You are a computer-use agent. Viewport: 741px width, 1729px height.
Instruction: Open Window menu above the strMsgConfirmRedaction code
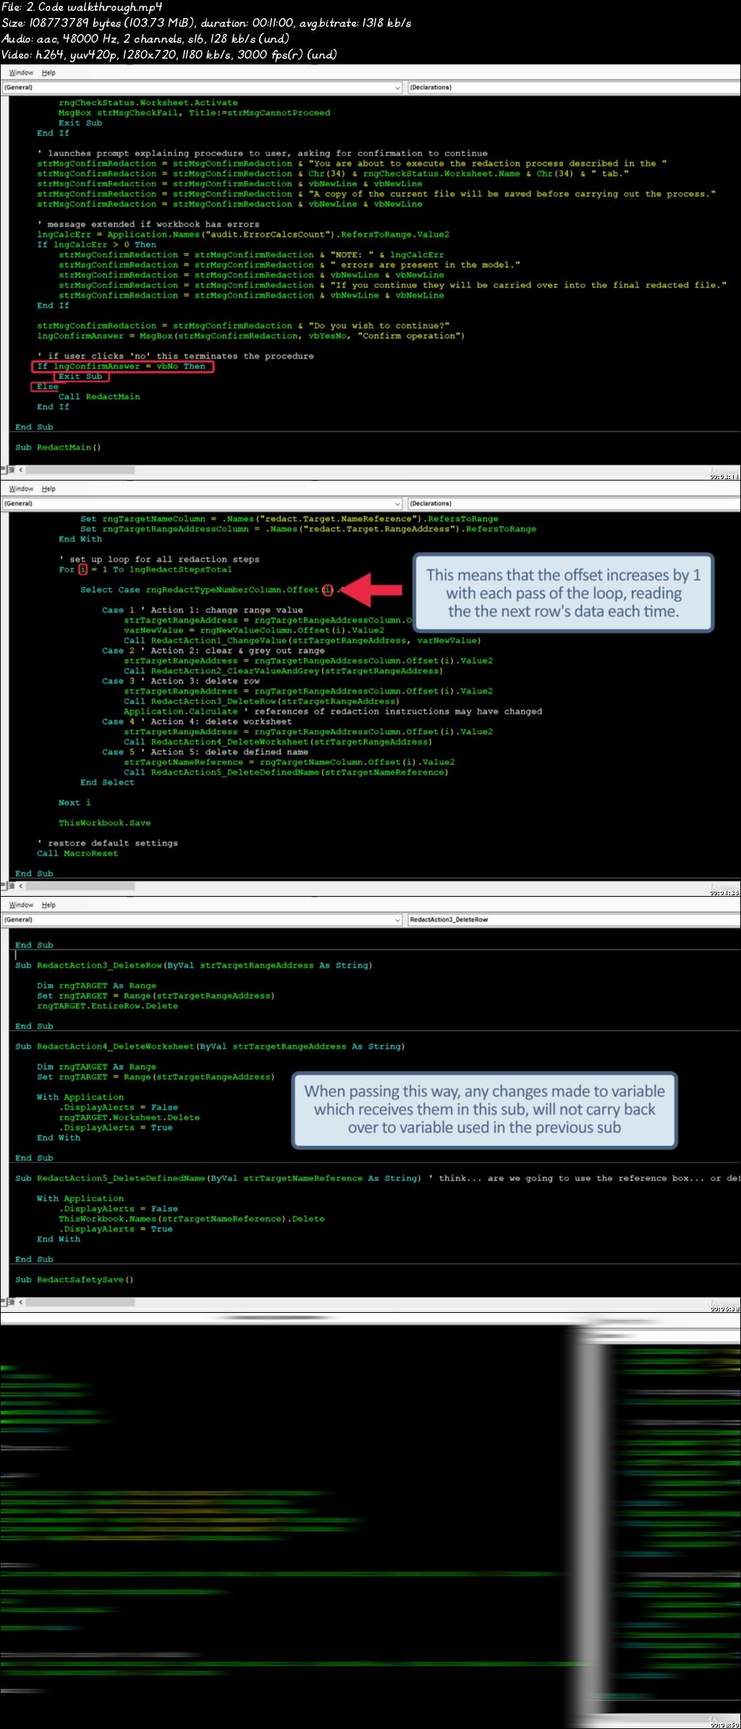(21, 72)
